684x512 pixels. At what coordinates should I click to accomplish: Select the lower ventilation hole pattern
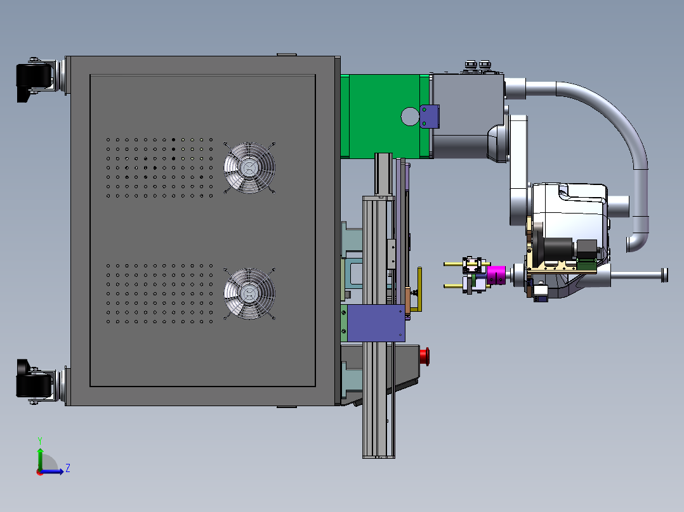pyautogui.click(x=160, y=293)
